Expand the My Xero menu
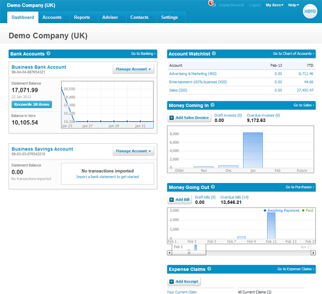 coord(275,5)
